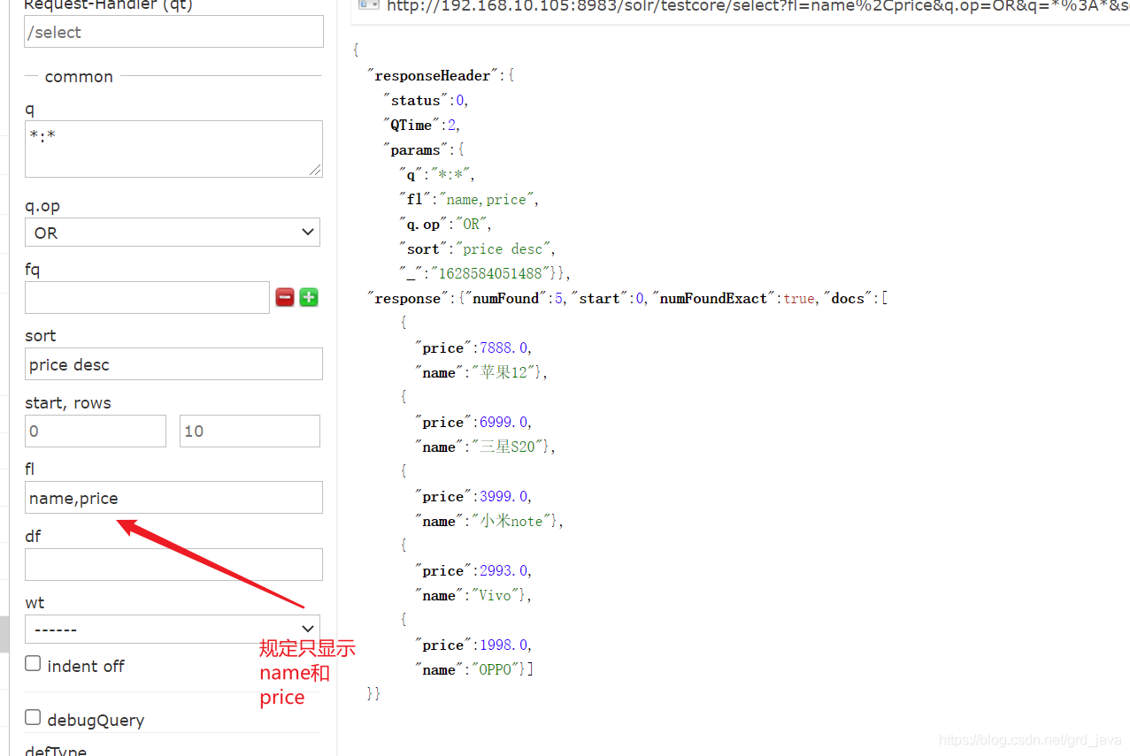Select the "price":6999.0 result line

[473, 422]
